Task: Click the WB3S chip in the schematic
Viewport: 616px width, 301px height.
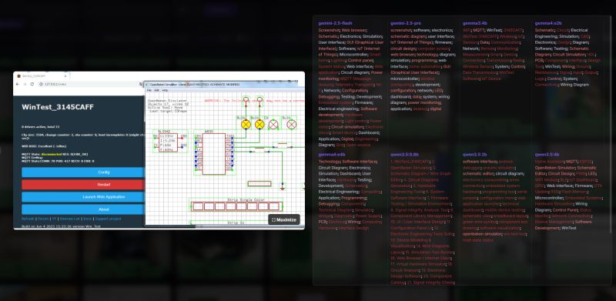Action: click(x=214, y=154)
